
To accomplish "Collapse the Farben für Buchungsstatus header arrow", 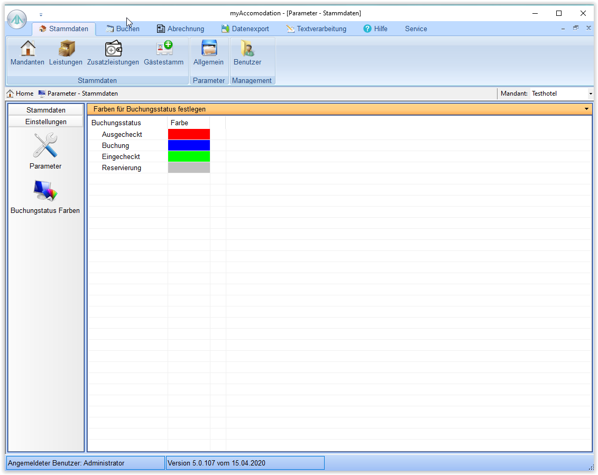I will pos(586,109).
